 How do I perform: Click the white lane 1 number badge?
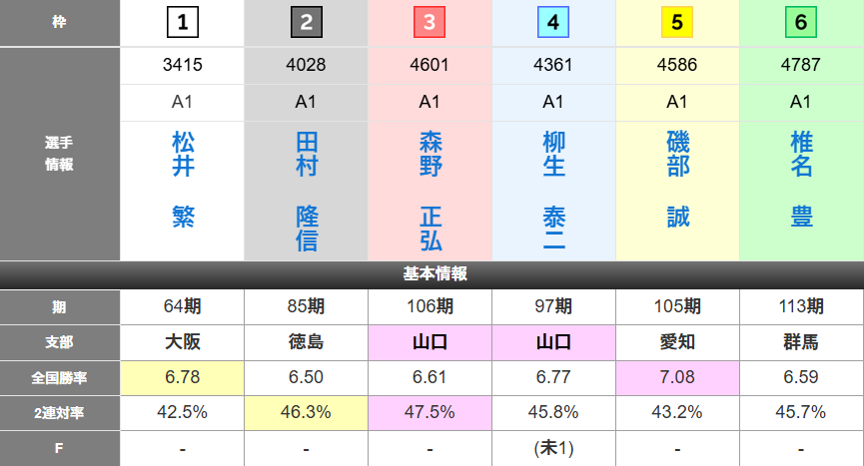point(183,22)
